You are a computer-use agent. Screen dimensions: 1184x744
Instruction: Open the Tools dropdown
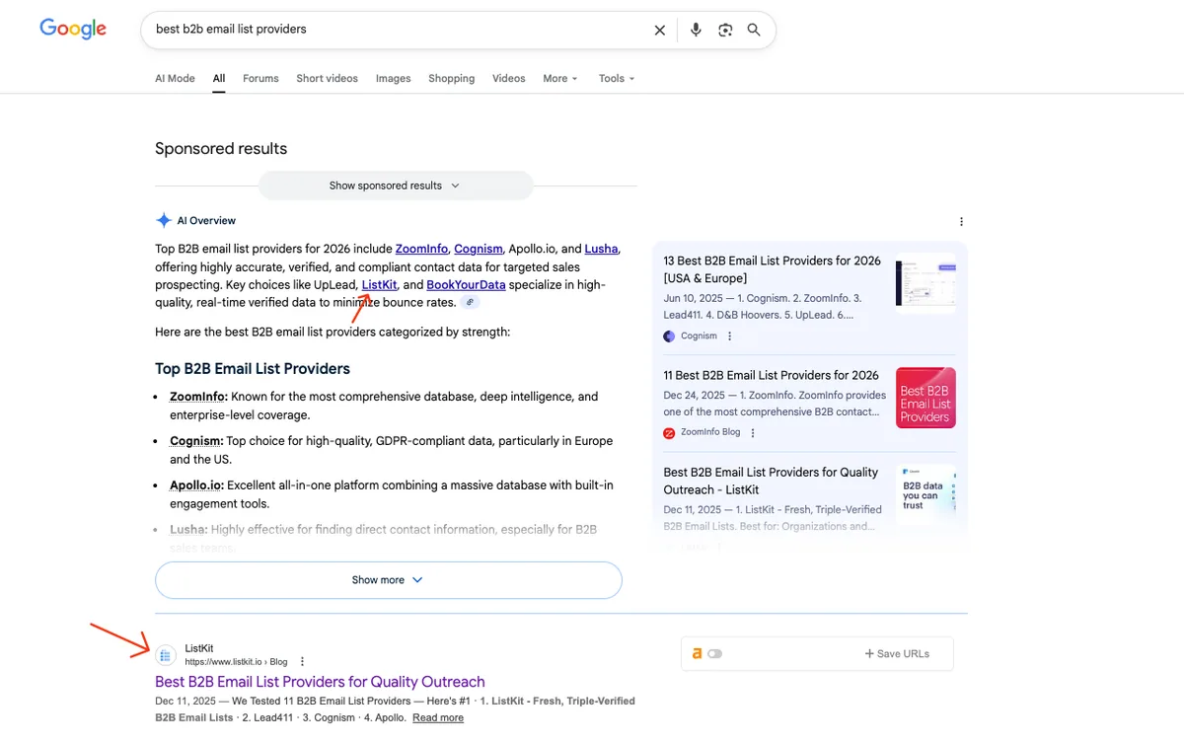coord(617,79)
